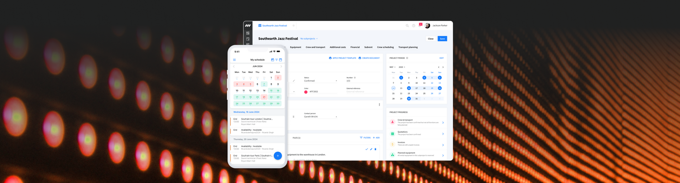The width and height of the screenshot is (680, 183).
Task: Open the Crew scheduling tab
Action: point(385,47)
